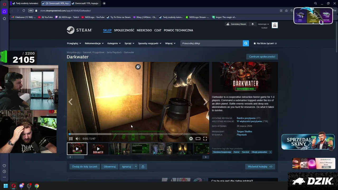Toggle theater mode in video player
Viewport: 338px width, 190px height.
(198, 139)
